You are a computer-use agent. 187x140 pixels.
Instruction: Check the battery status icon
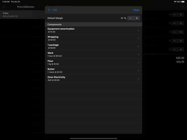tap(183, 2)
